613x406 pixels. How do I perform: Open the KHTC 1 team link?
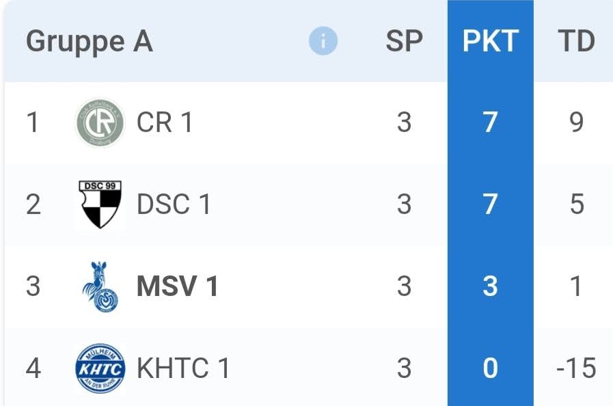(183, 368)
